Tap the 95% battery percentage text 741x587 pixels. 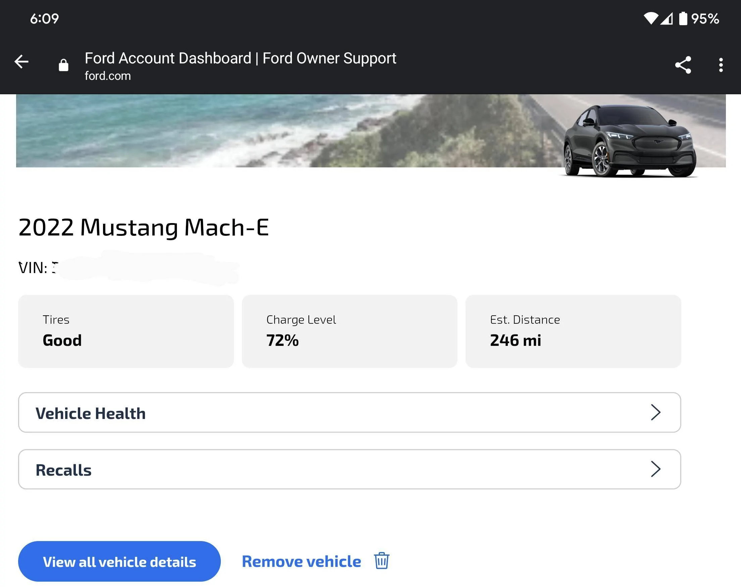click(x=705, y=18)
